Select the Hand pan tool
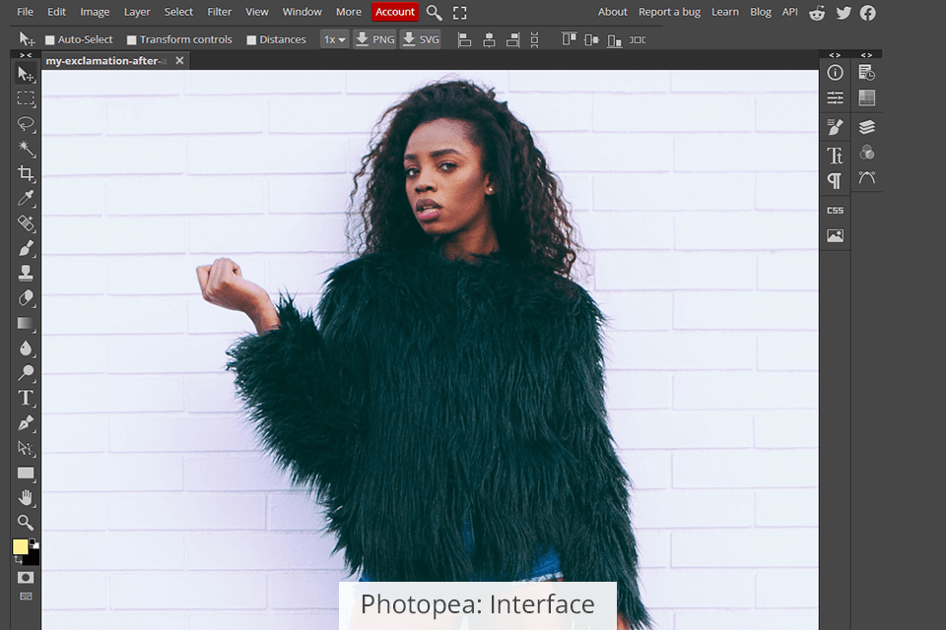The height and width of the screenshot is (630, 946). [x=27, y=497]
